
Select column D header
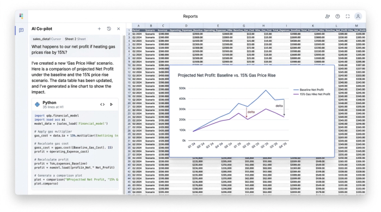186,25
